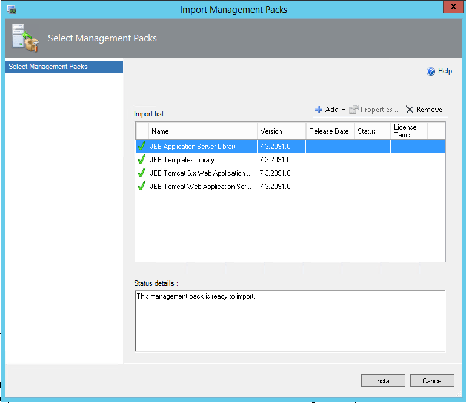Sort by the Release Date column header

point(330,131)
